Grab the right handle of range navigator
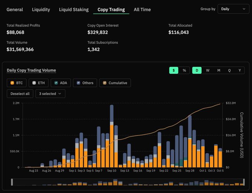The height and width of the screenshot is (193, 252). click(x=244, y=182)
